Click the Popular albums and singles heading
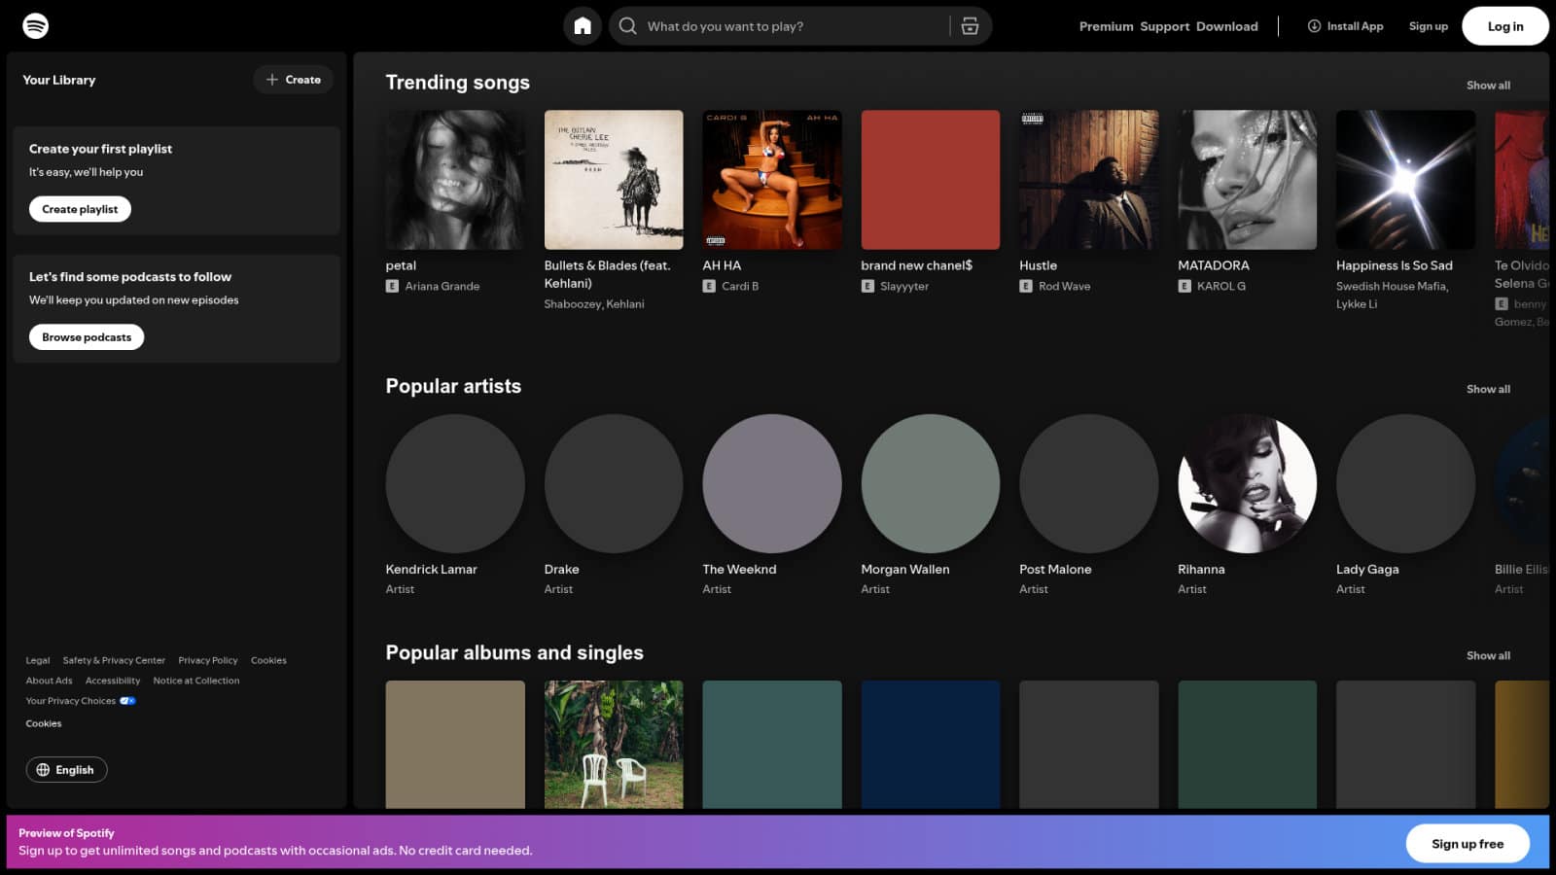 514,653
